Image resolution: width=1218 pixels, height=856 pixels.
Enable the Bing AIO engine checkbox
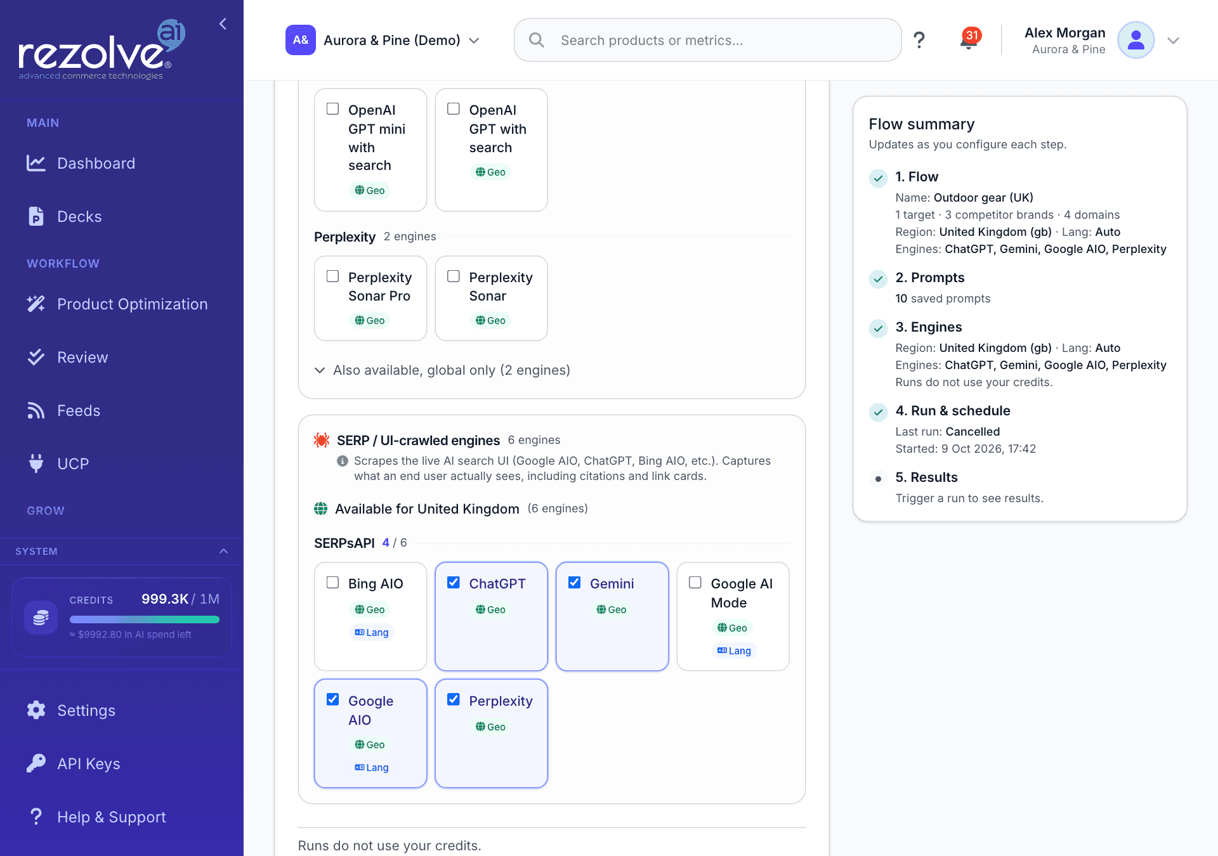click(x=332, y=583)
